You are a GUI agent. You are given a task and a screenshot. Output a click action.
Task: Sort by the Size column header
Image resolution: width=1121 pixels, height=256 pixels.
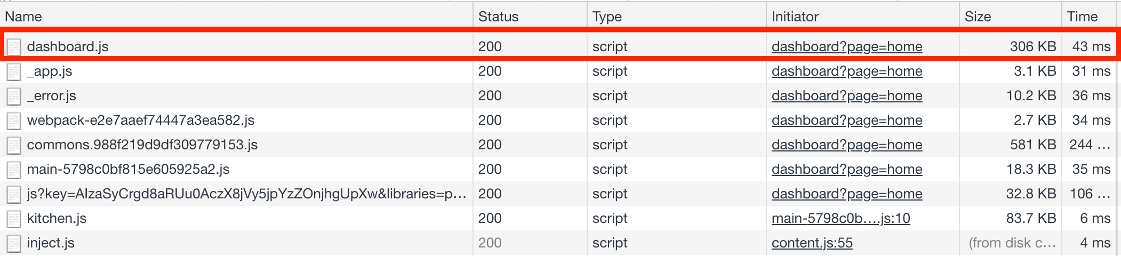click(1011, 17)
